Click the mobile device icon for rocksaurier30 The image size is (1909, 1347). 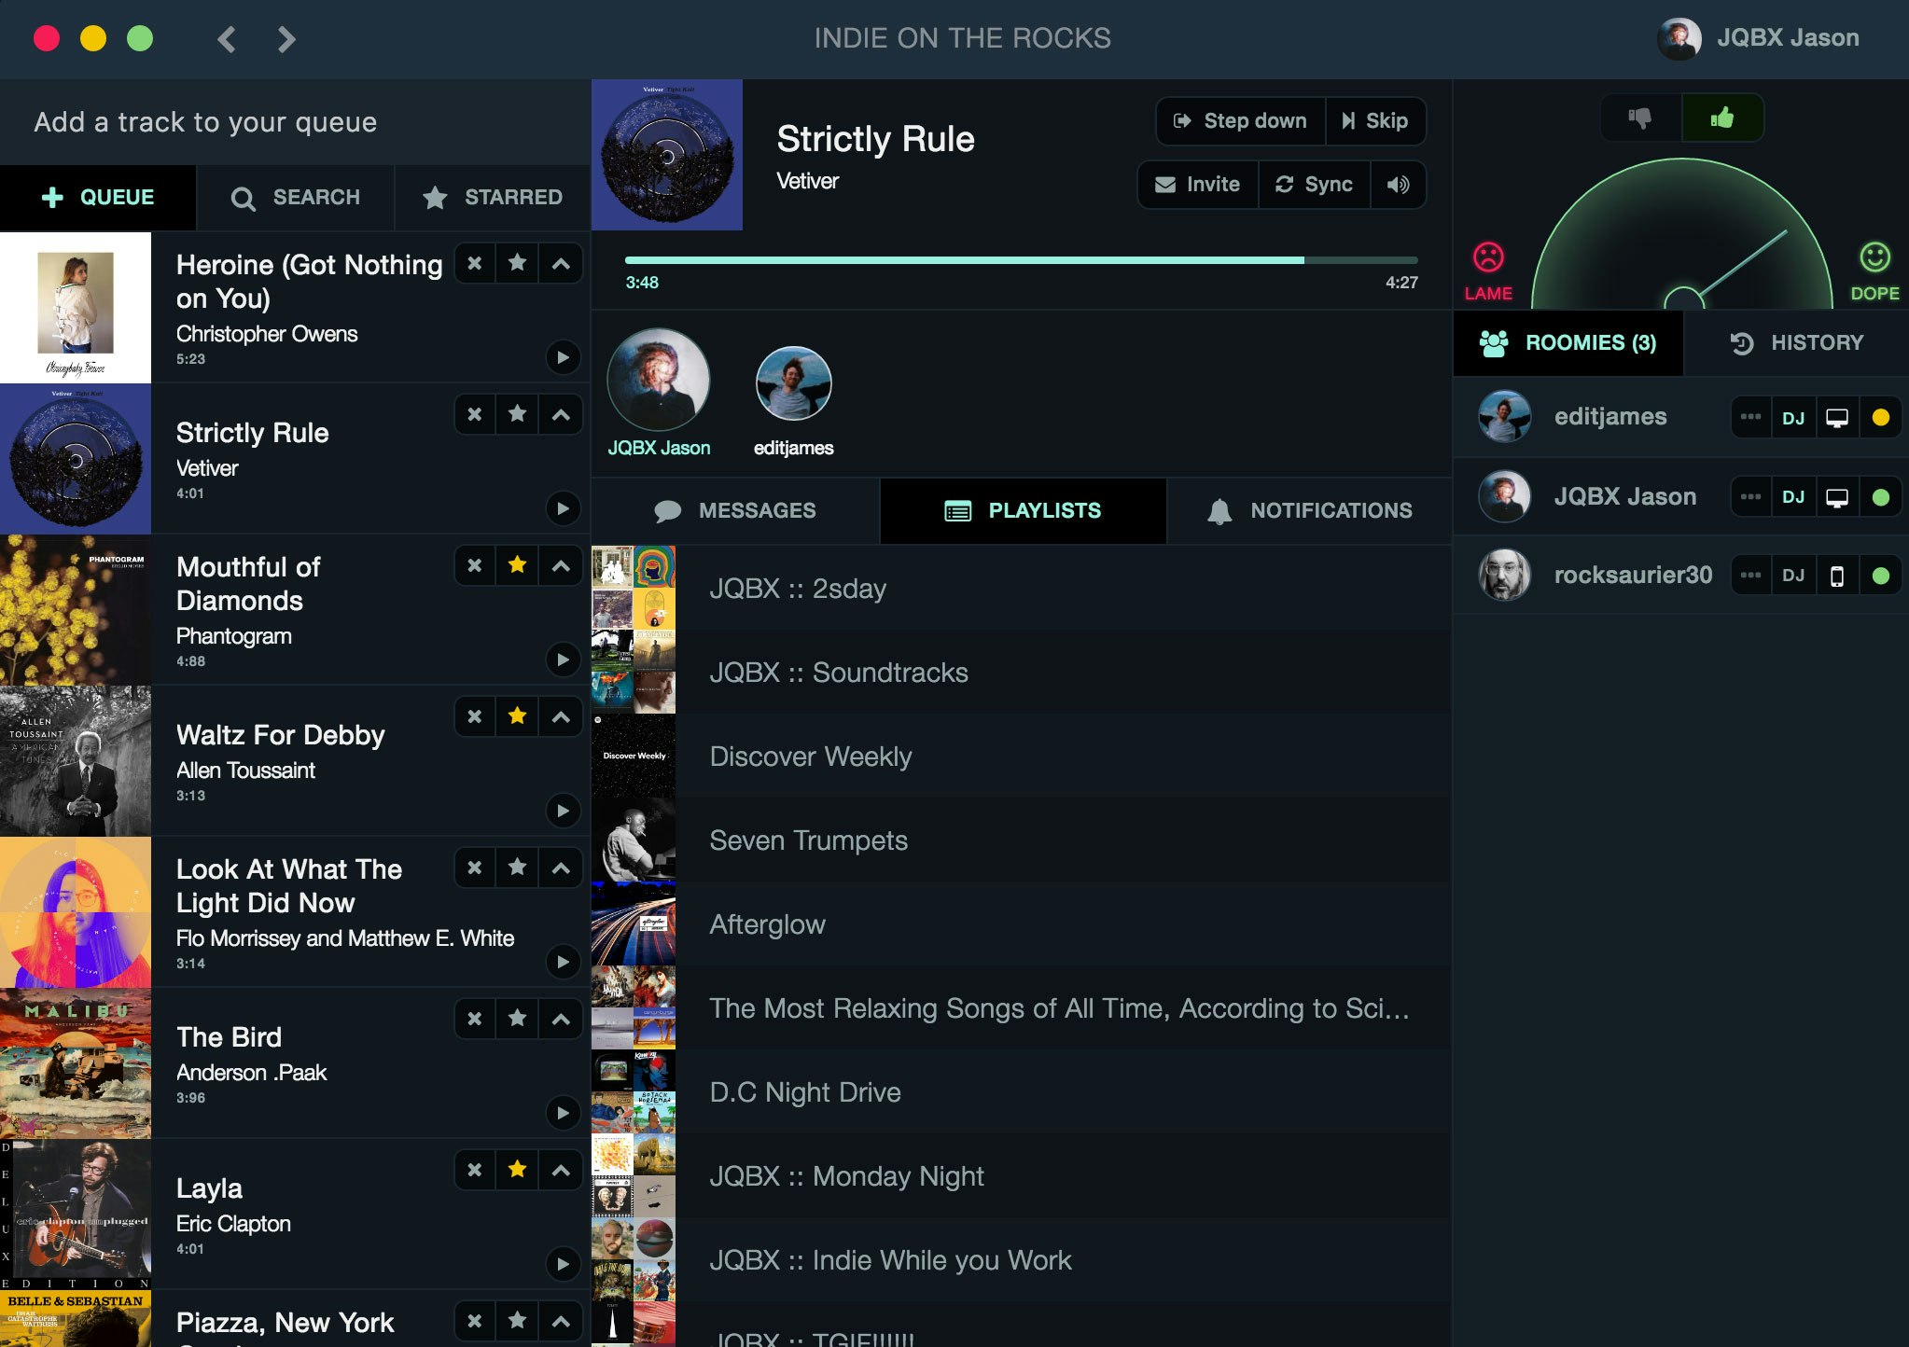click(1836, 576)
